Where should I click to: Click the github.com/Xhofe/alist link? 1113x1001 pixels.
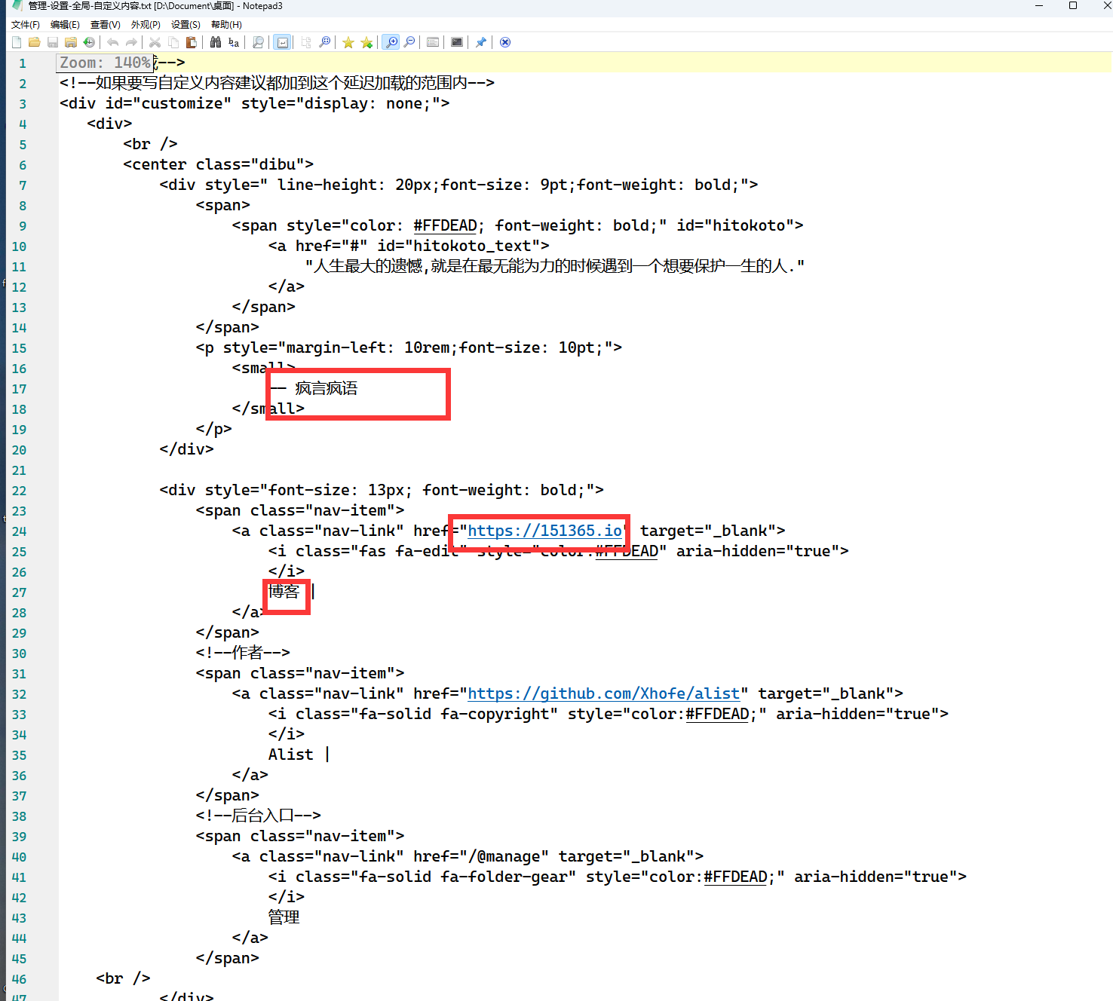pyautogui.click(x=603, y=693)
